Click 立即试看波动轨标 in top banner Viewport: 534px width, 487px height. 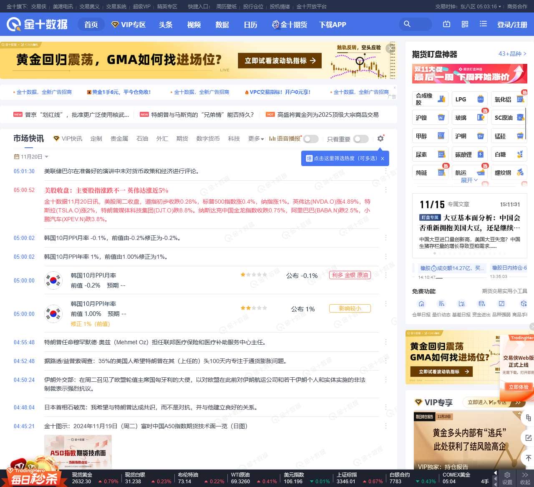pyautogui.click(x=280, y=61)
